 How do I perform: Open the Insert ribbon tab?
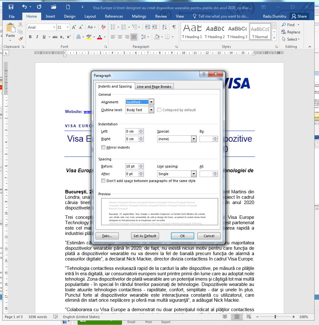50,16
